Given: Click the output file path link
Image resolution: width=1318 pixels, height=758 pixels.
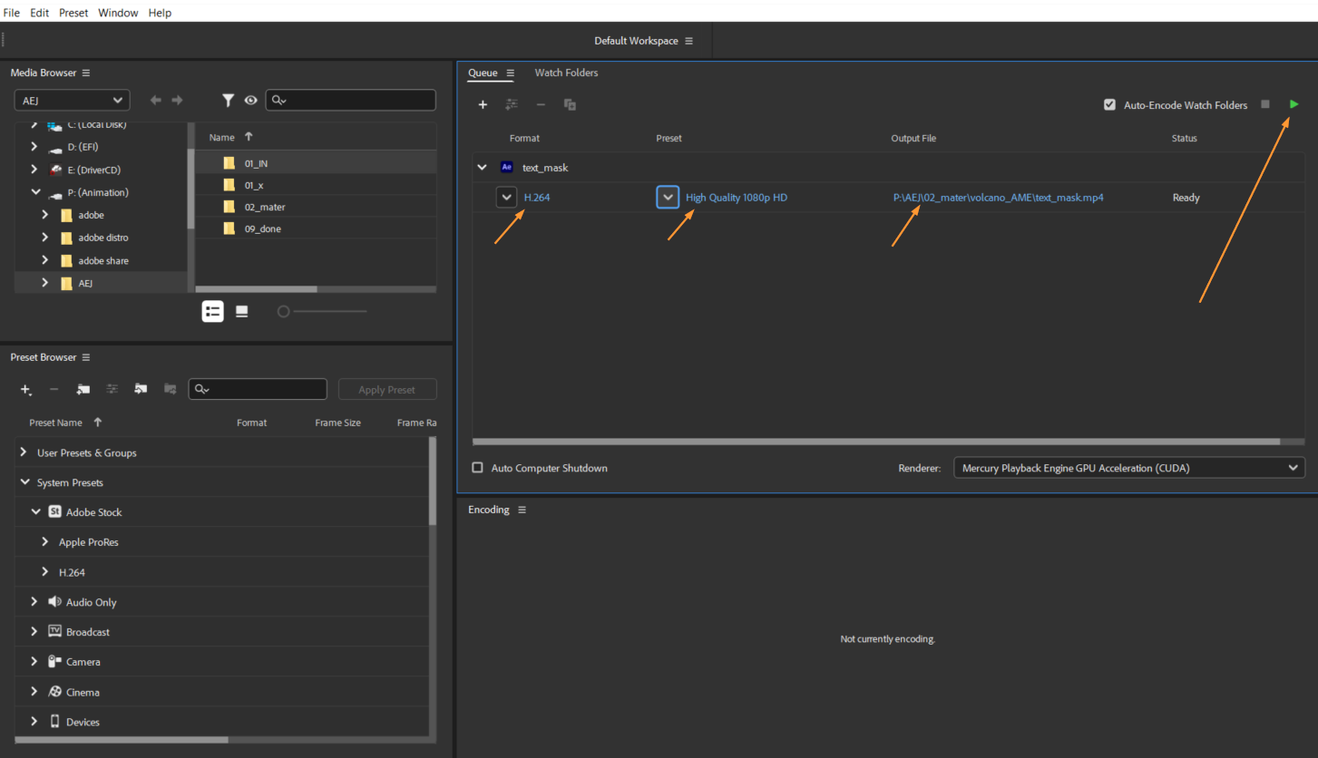Looking at the screenshot, I should coord(998,198).
